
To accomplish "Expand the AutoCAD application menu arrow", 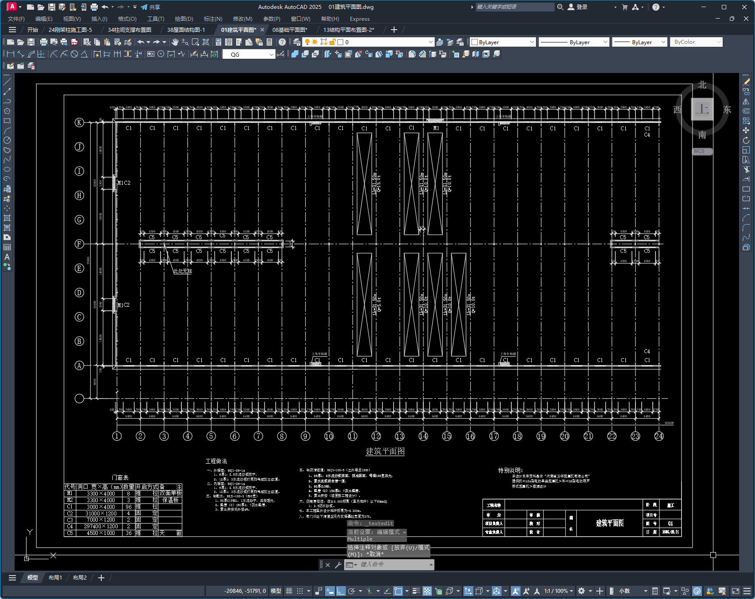I will tap(20, 7).
